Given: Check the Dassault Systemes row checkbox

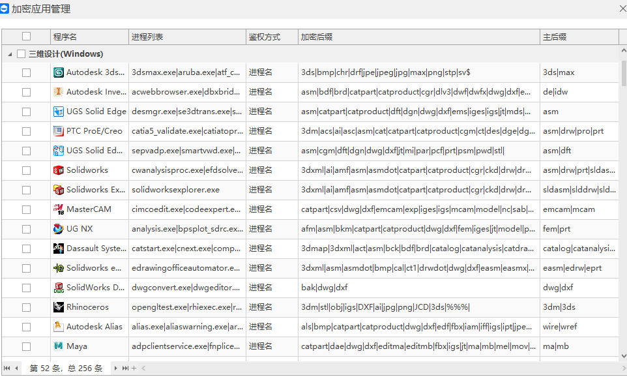Looking at the screenshot, I should (26, 249).
